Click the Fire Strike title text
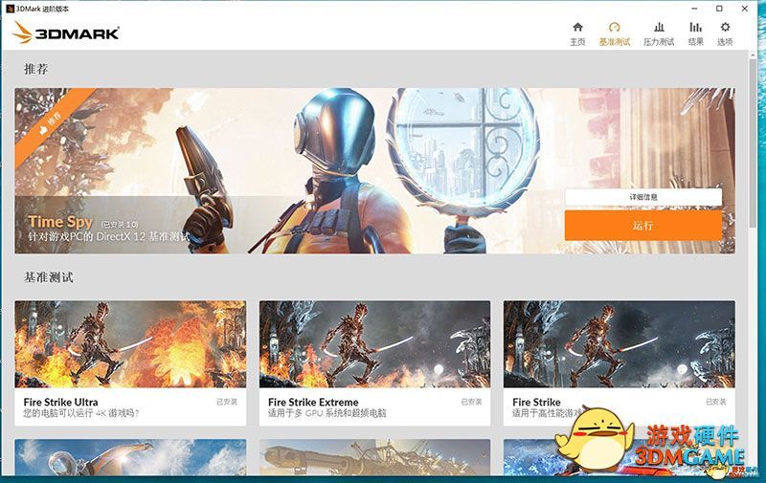Image resolution: width=766 pixels, height=483 pixels. (536, 402)
